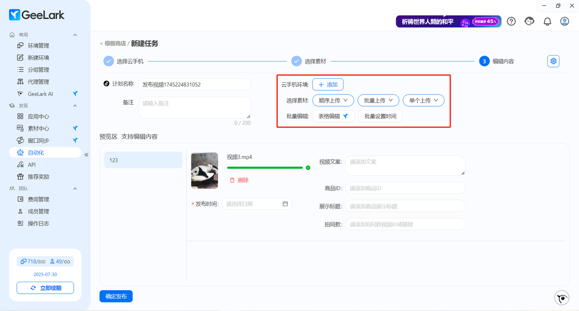
Task: Open the notifications bell icon
Action: coord(547,21)
